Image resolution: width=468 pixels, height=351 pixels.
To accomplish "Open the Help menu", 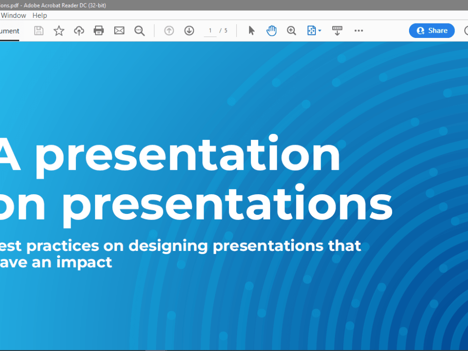I will [x=40, y=15].
